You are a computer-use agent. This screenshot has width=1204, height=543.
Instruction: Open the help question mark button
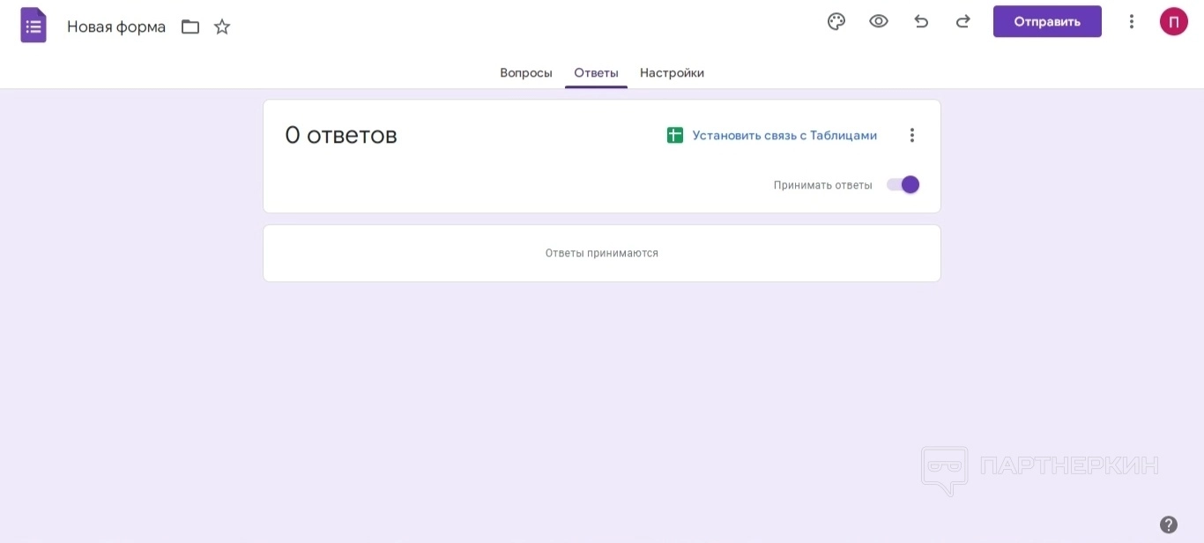tap(1169, 524)
